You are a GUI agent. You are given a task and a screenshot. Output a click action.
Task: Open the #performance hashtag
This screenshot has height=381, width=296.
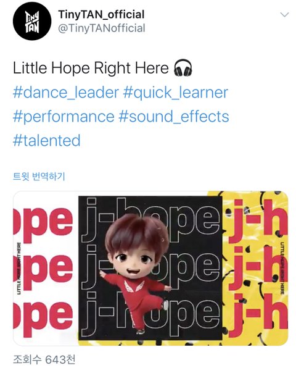pyautogui.click(x=64, y=117)
